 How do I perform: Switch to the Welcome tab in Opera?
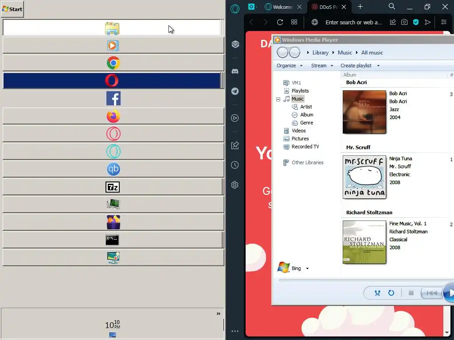pyautogui.click(x=283, y=7)
